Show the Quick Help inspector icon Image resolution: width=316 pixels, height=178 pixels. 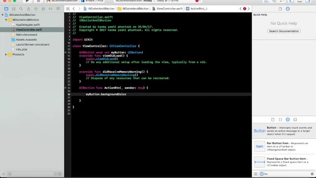click(287, 9)
